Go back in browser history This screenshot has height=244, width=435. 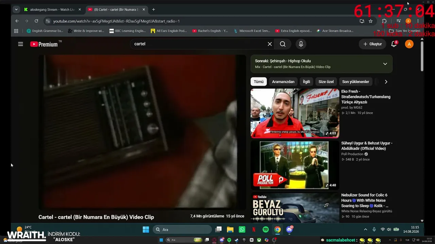click(17, 21)
